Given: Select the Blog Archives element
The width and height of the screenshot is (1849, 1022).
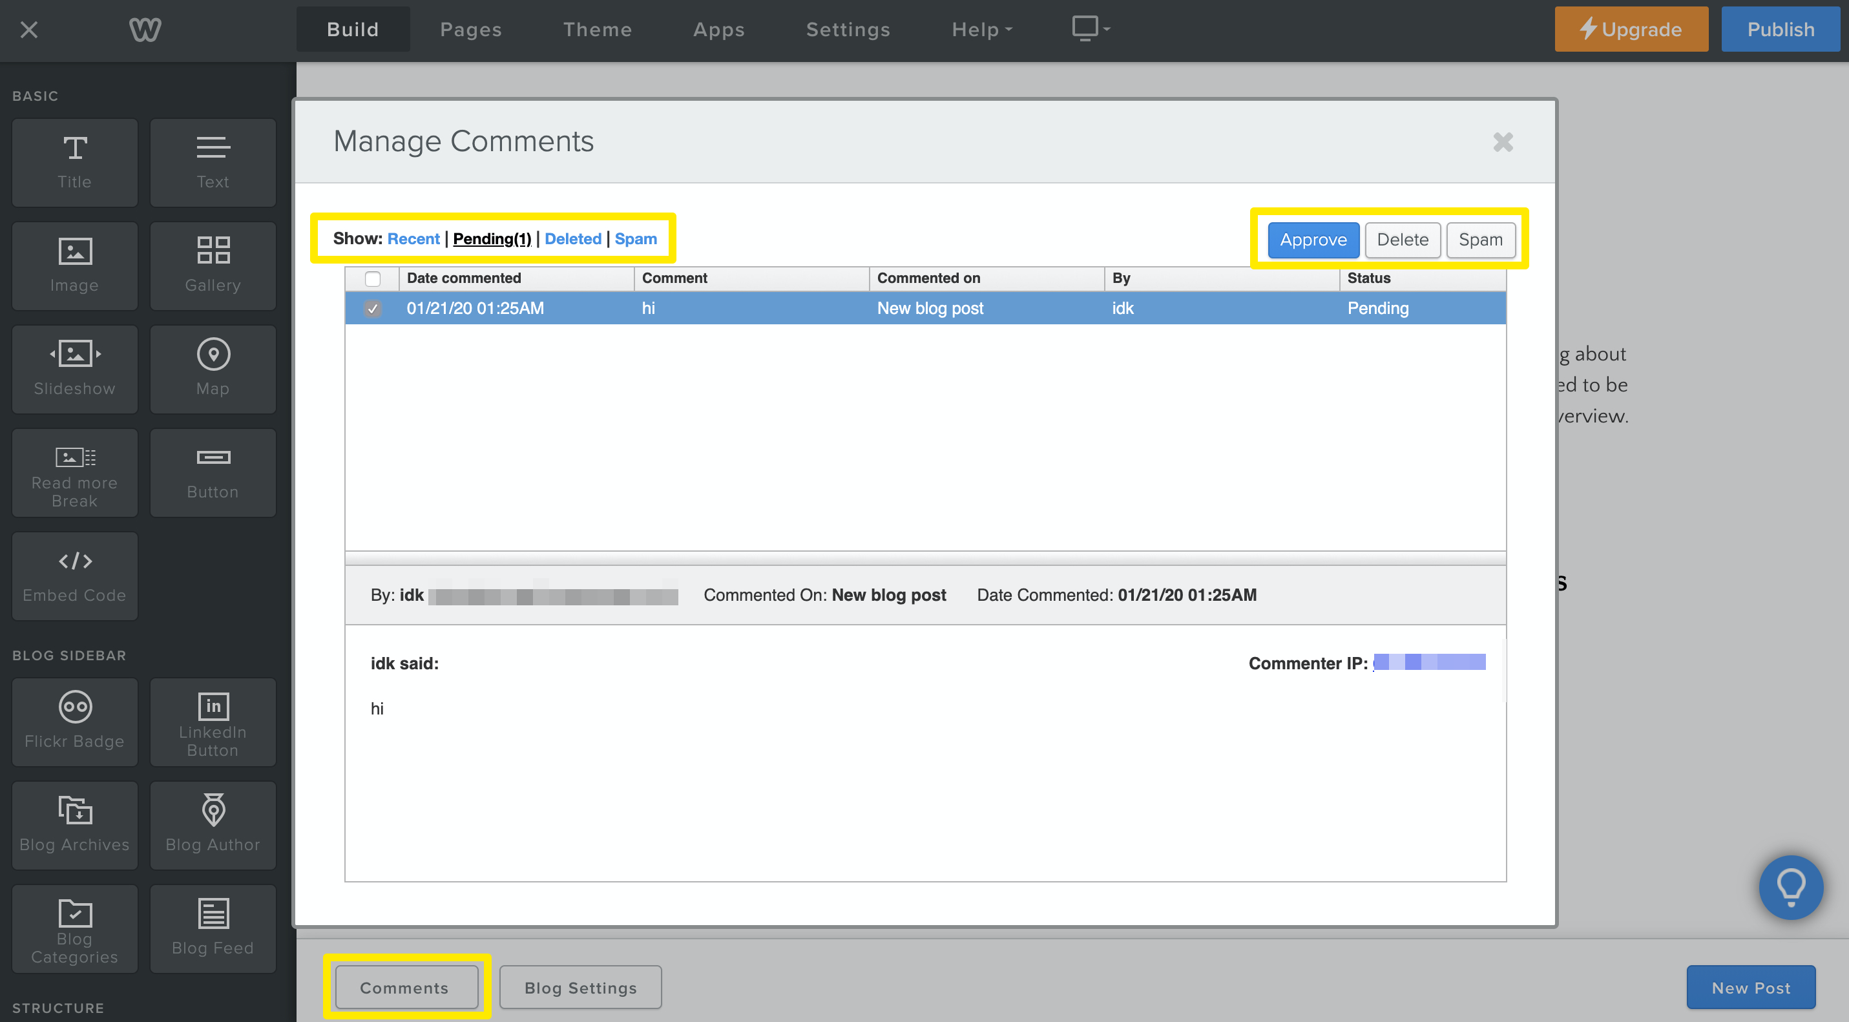Looking at the screenshot, I should [x=75, y=824].
